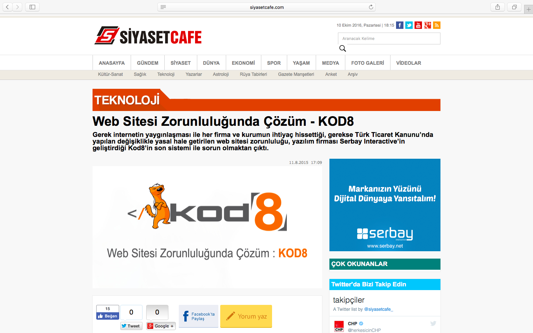Click the Facebook like count 15
This screenshot has height=333, width=533.
108,309
